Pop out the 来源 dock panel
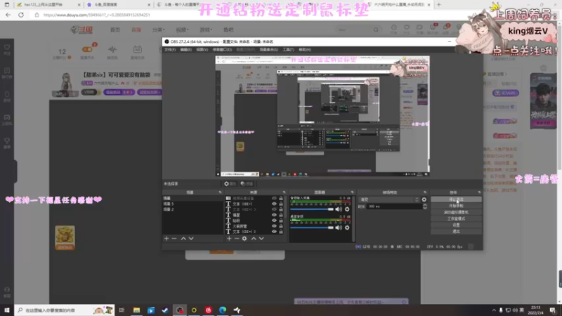 (x=285, y=192)
